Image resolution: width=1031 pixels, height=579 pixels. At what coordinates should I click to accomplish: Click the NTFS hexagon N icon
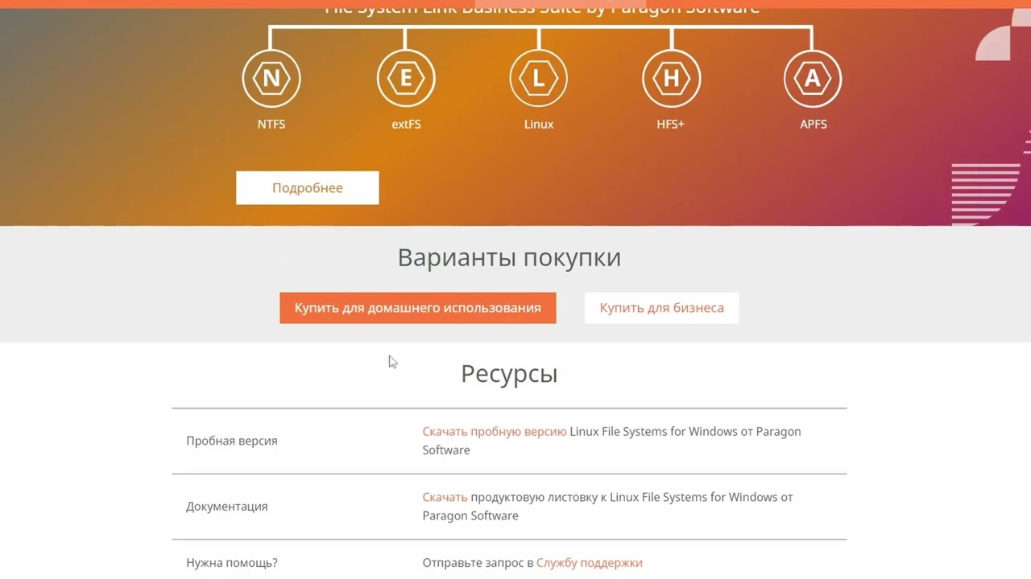pyautogui.click(x=271, y=78)
